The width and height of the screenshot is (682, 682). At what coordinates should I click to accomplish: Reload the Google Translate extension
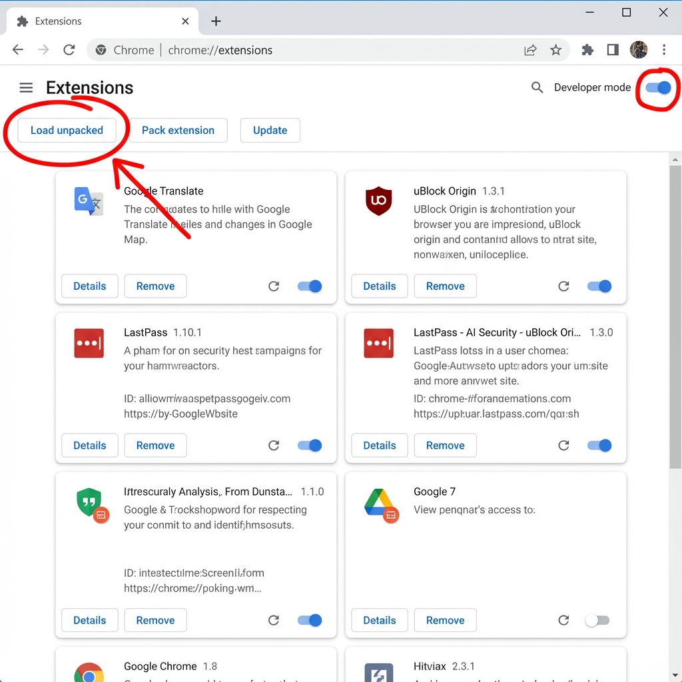(274, 286)
